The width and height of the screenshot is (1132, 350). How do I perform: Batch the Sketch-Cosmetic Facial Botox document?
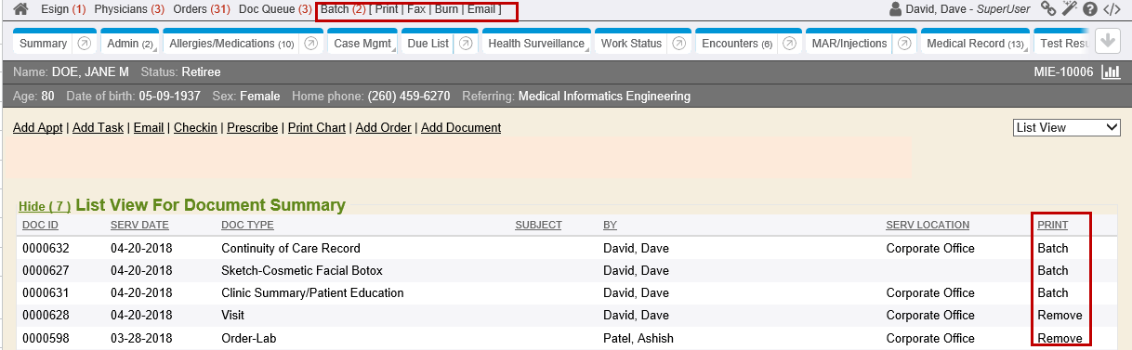(x=1053, y=271)
